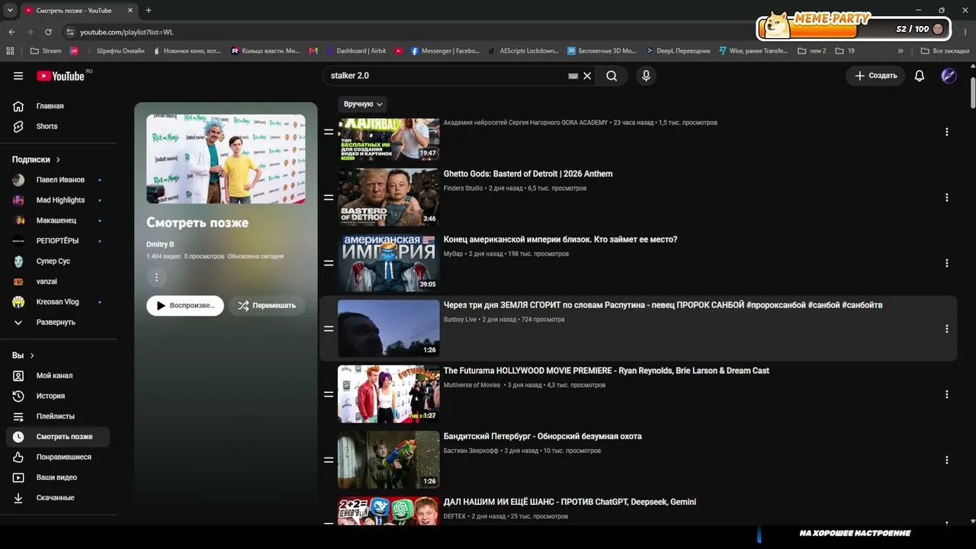Screen dimensions: 976x549
Task: Open the on-screen keyboard in search box
Action: [x=573, y=76]
